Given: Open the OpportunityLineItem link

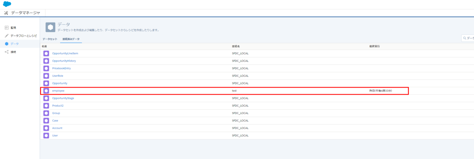Looking at the screenshot, I should point(65,53).
